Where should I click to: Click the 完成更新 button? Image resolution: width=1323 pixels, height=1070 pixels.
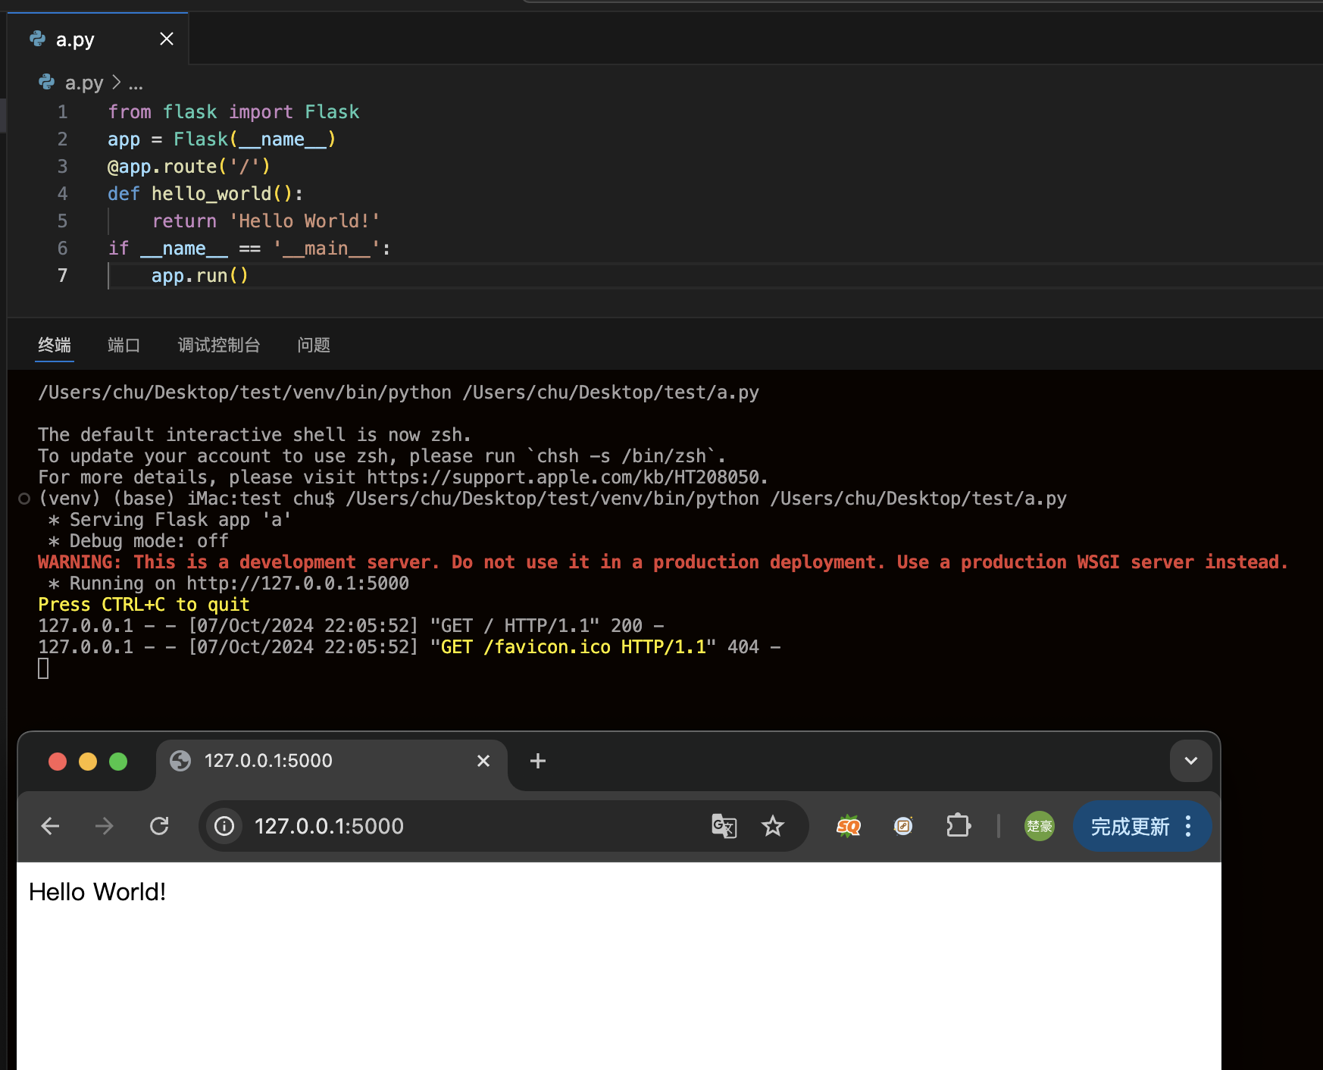(1130, 826)
